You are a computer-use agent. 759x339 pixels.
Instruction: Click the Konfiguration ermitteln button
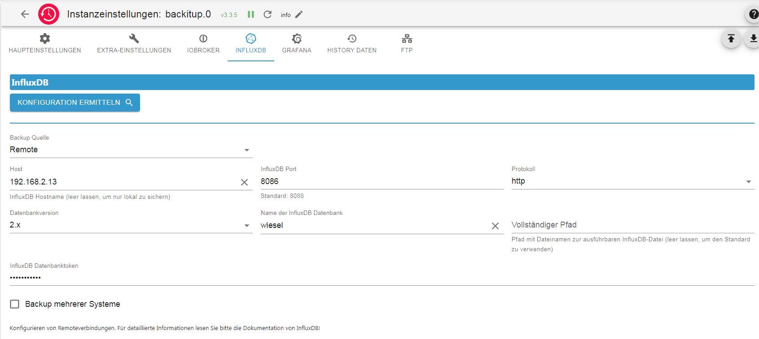75,103
